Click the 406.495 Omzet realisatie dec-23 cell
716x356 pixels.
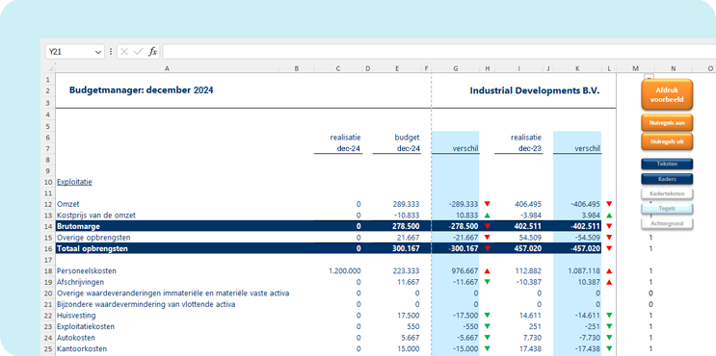(529, 204)
